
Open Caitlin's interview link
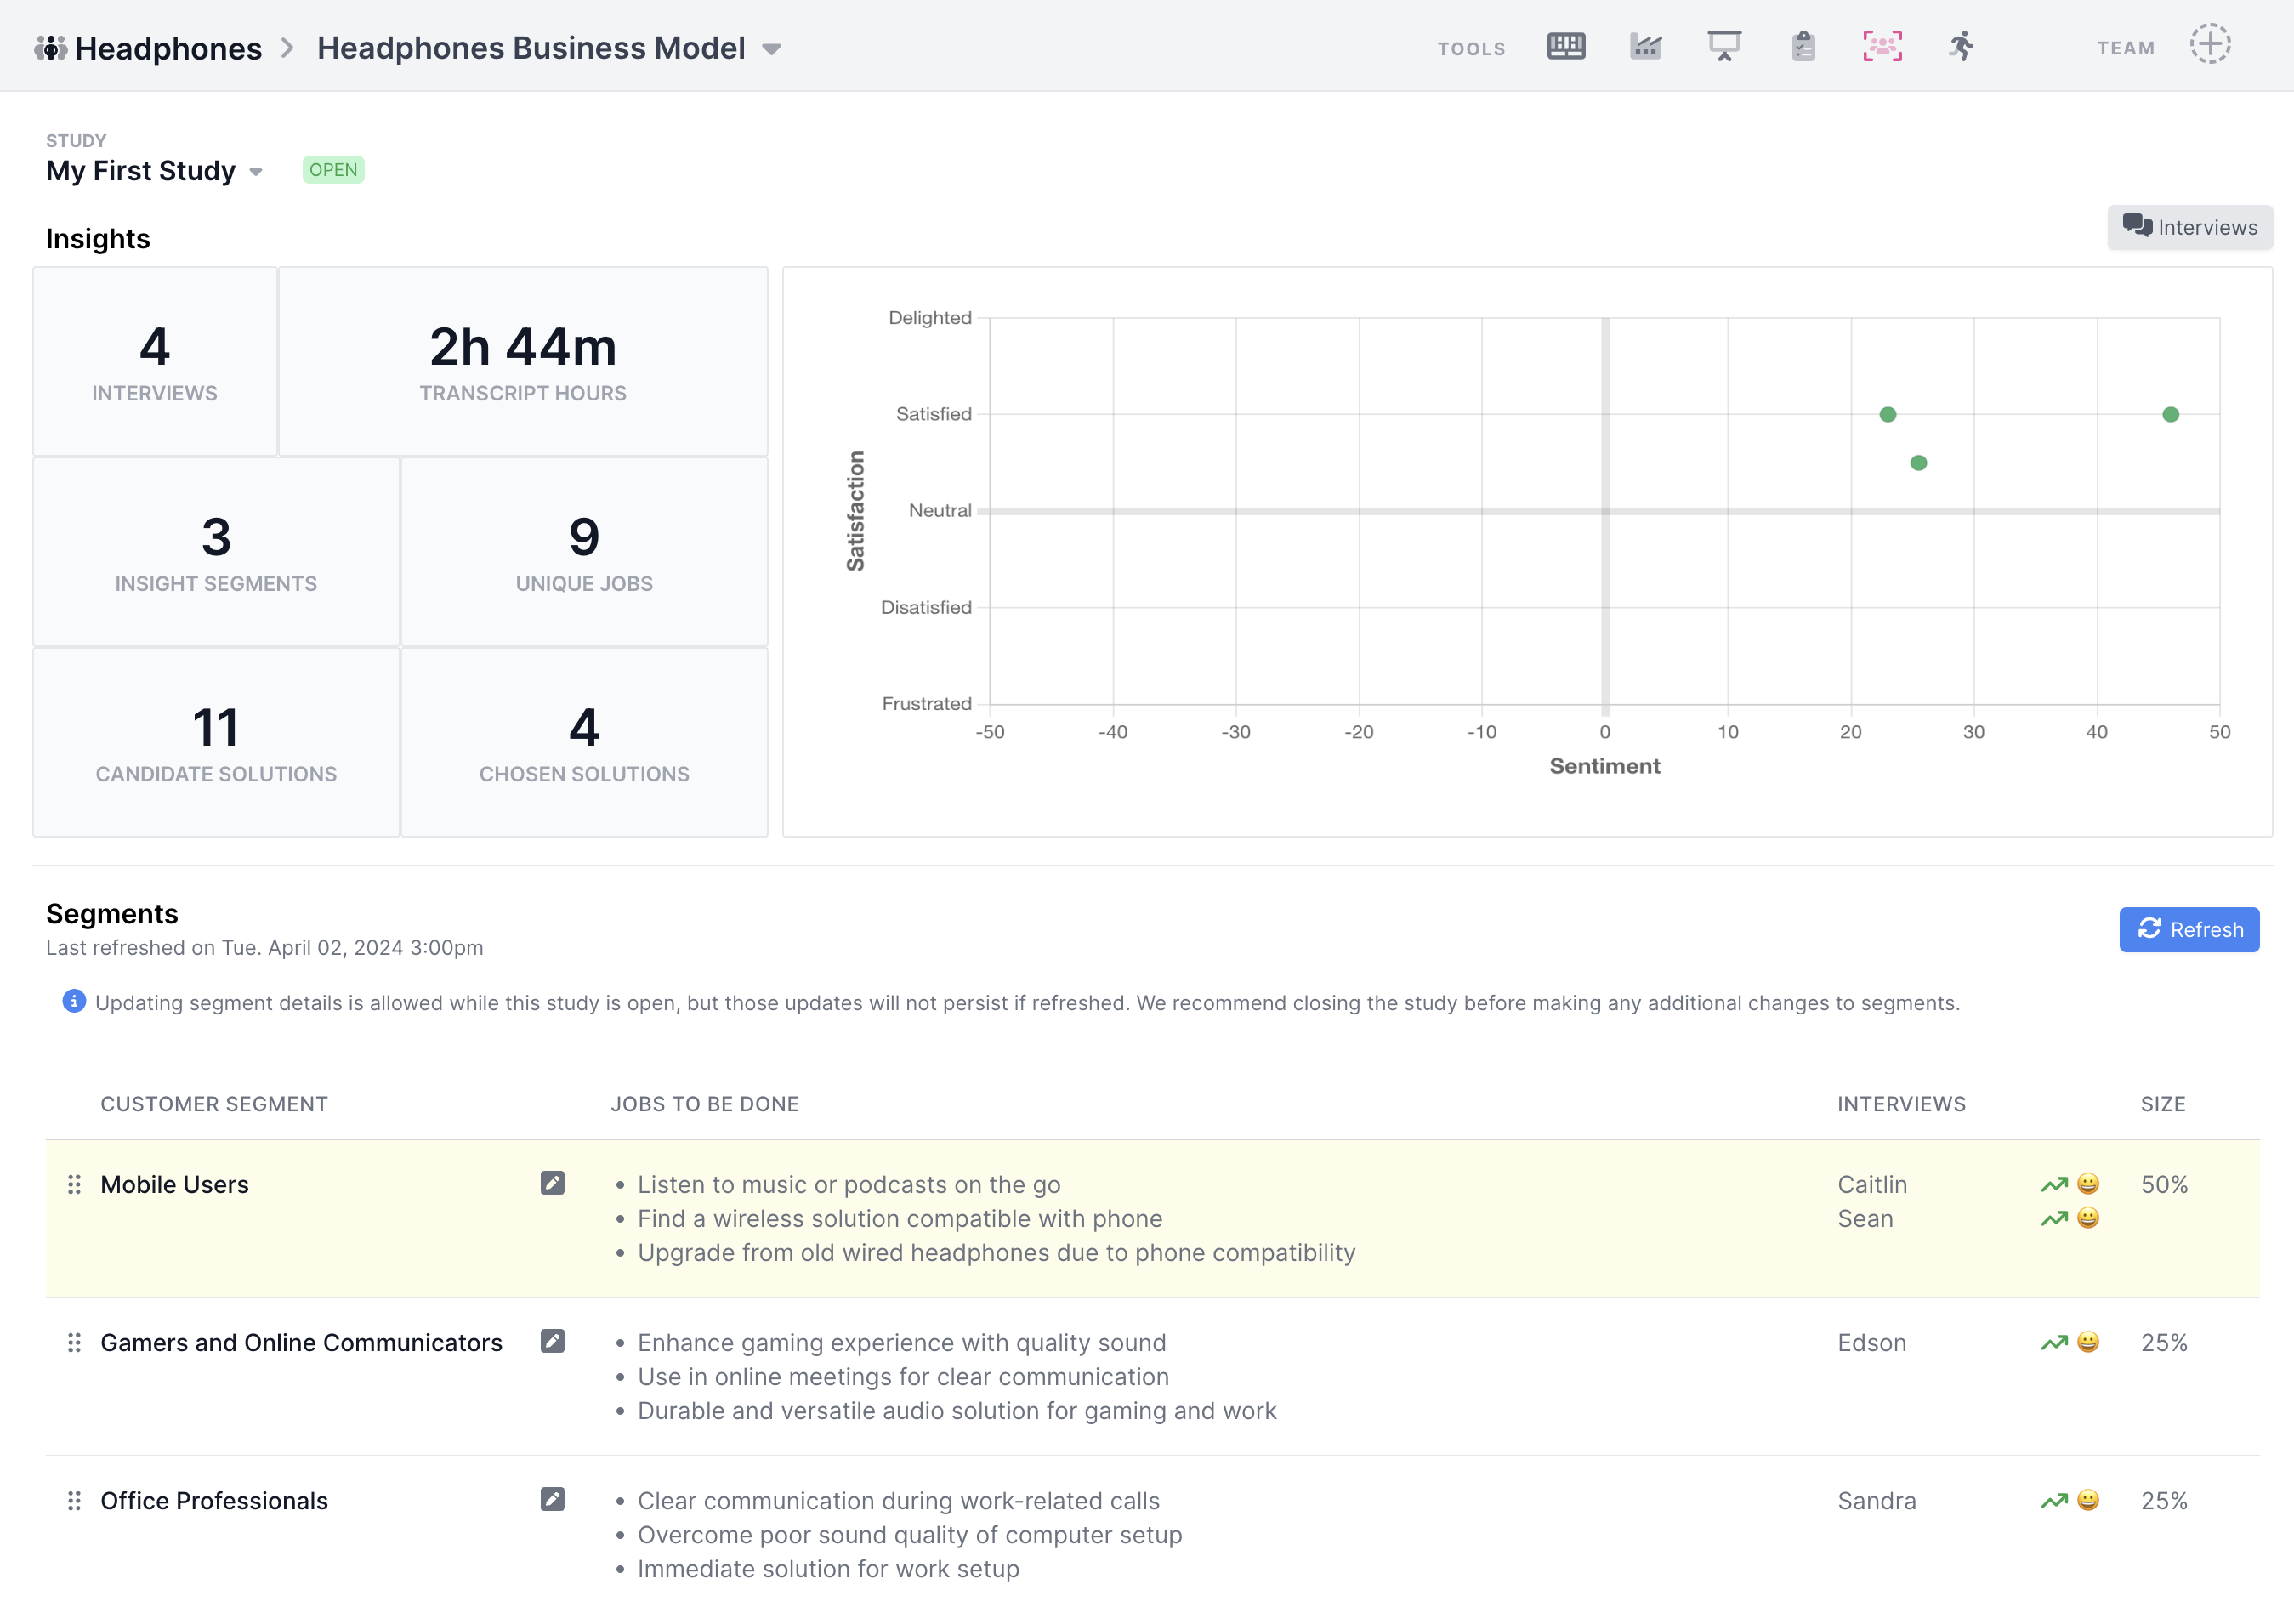point(1872,1184)
